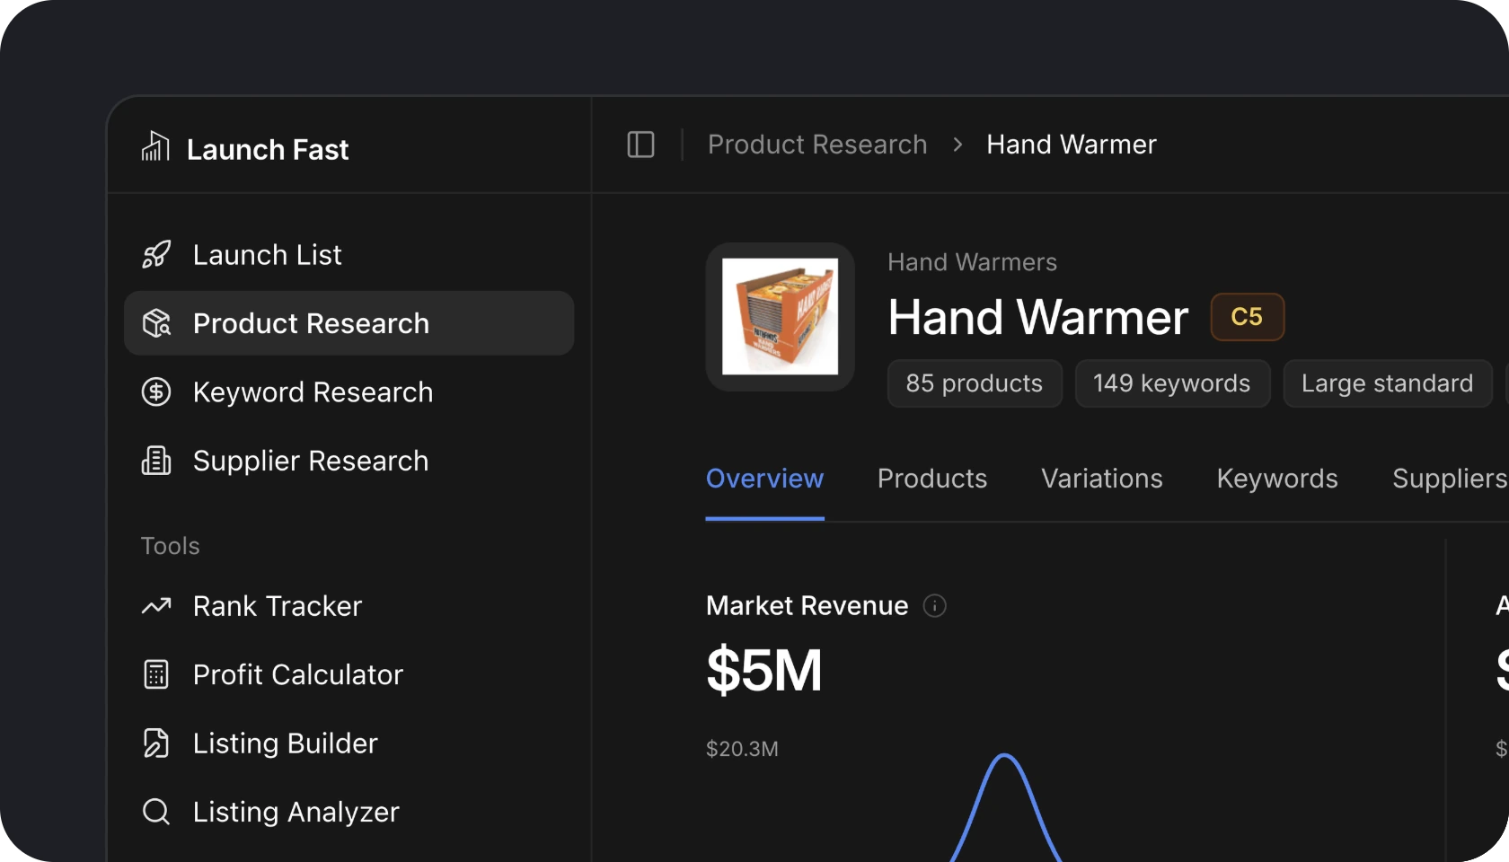Select Product Research sidebar item
1509x862 pixels.
coord(349,323)
